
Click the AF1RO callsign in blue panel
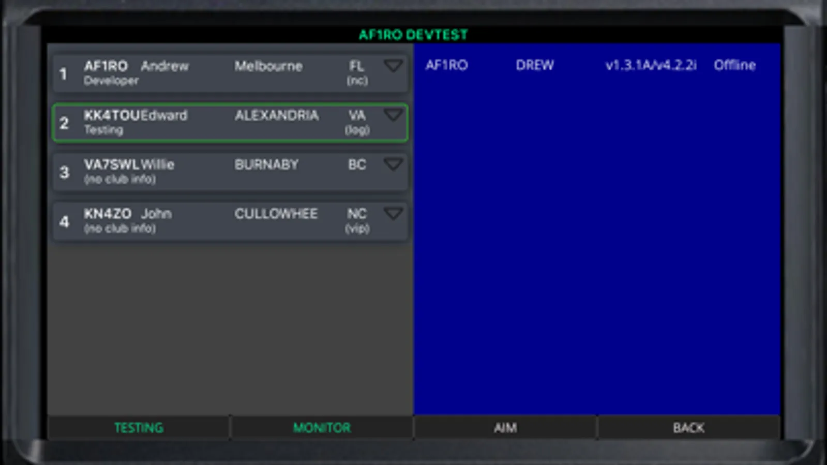[x=446, y=65]
